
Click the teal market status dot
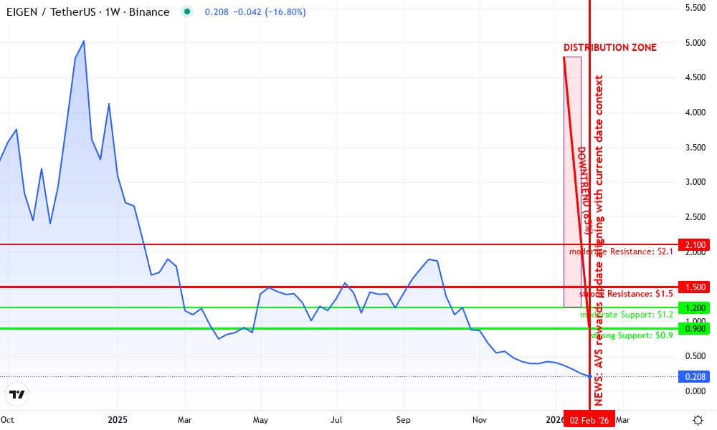(186, 12)
